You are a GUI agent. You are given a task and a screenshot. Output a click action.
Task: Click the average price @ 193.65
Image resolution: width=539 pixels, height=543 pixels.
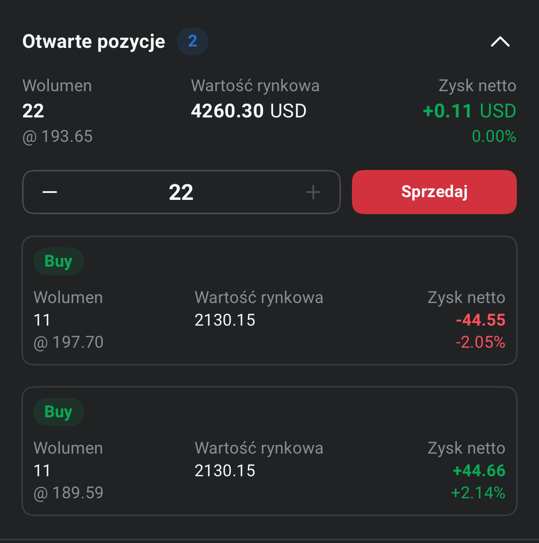[58, 136]
